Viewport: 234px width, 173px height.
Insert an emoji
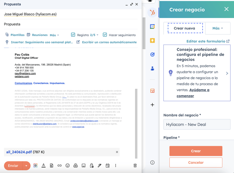[68, 166]
